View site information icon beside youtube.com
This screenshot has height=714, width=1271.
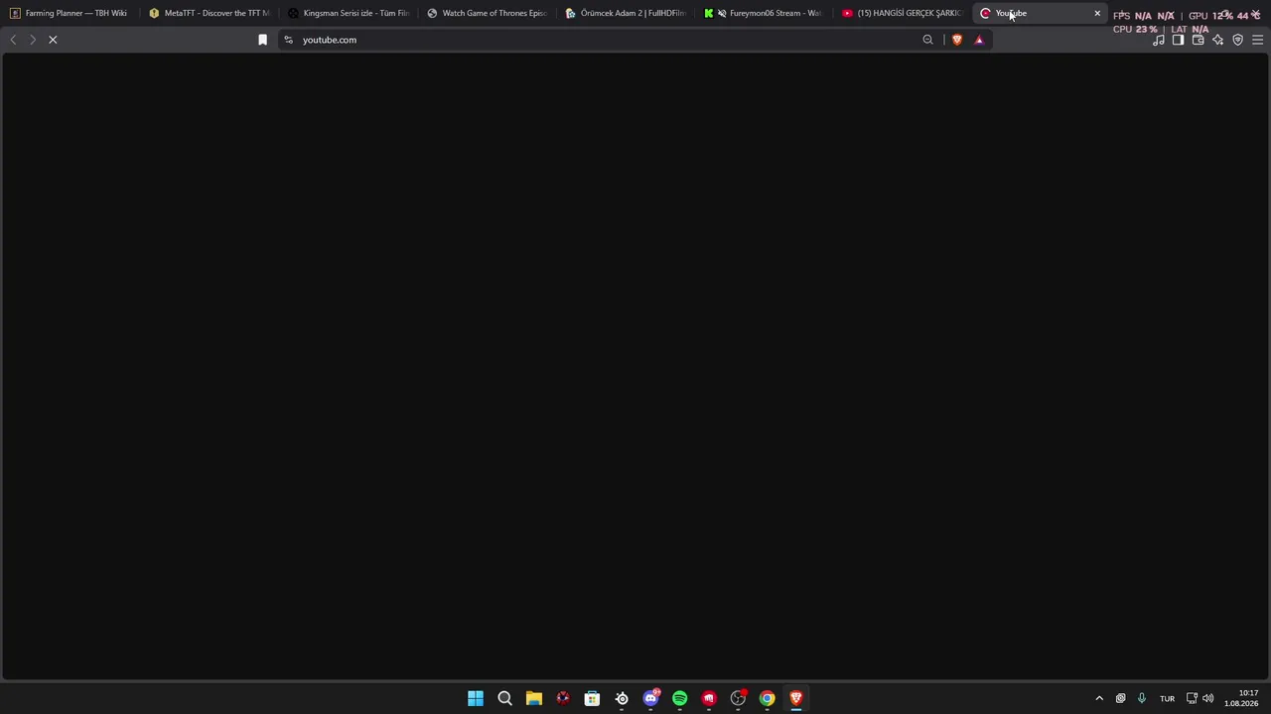tap(288, 40)
